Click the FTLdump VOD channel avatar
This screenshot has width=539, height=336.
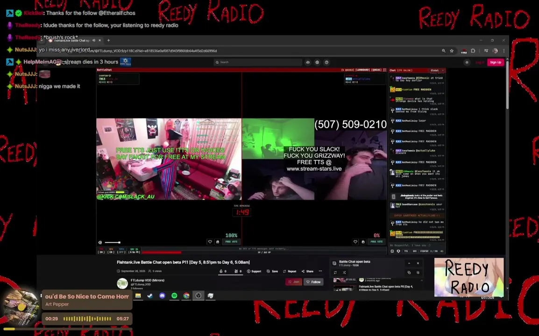pyautogui.click(x=122, y=283)
